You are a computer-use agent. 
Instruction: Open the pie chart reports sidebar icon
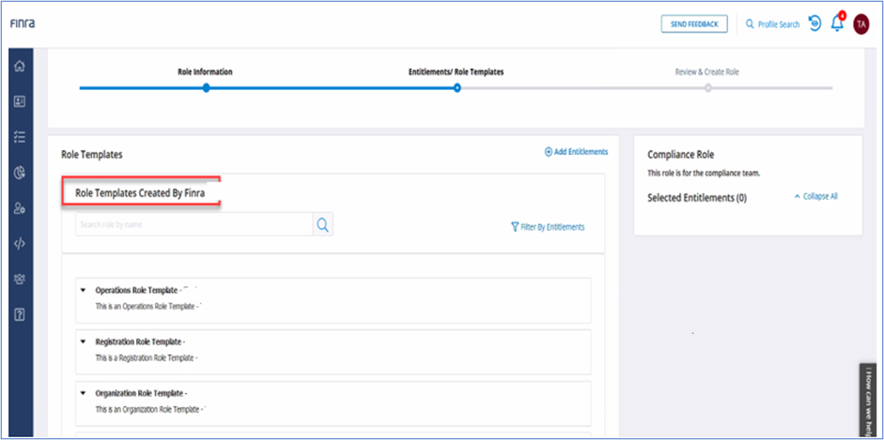tap(19, 173)
